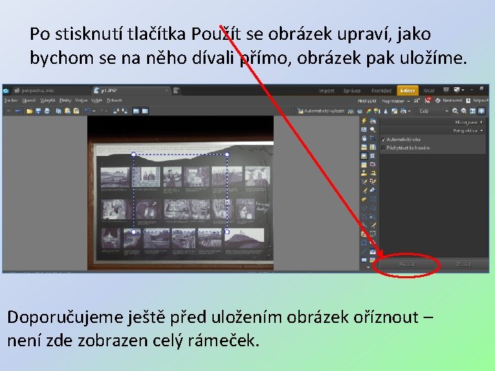Open the Efekty menu
495x371 pixels.
tap(65, 100)
